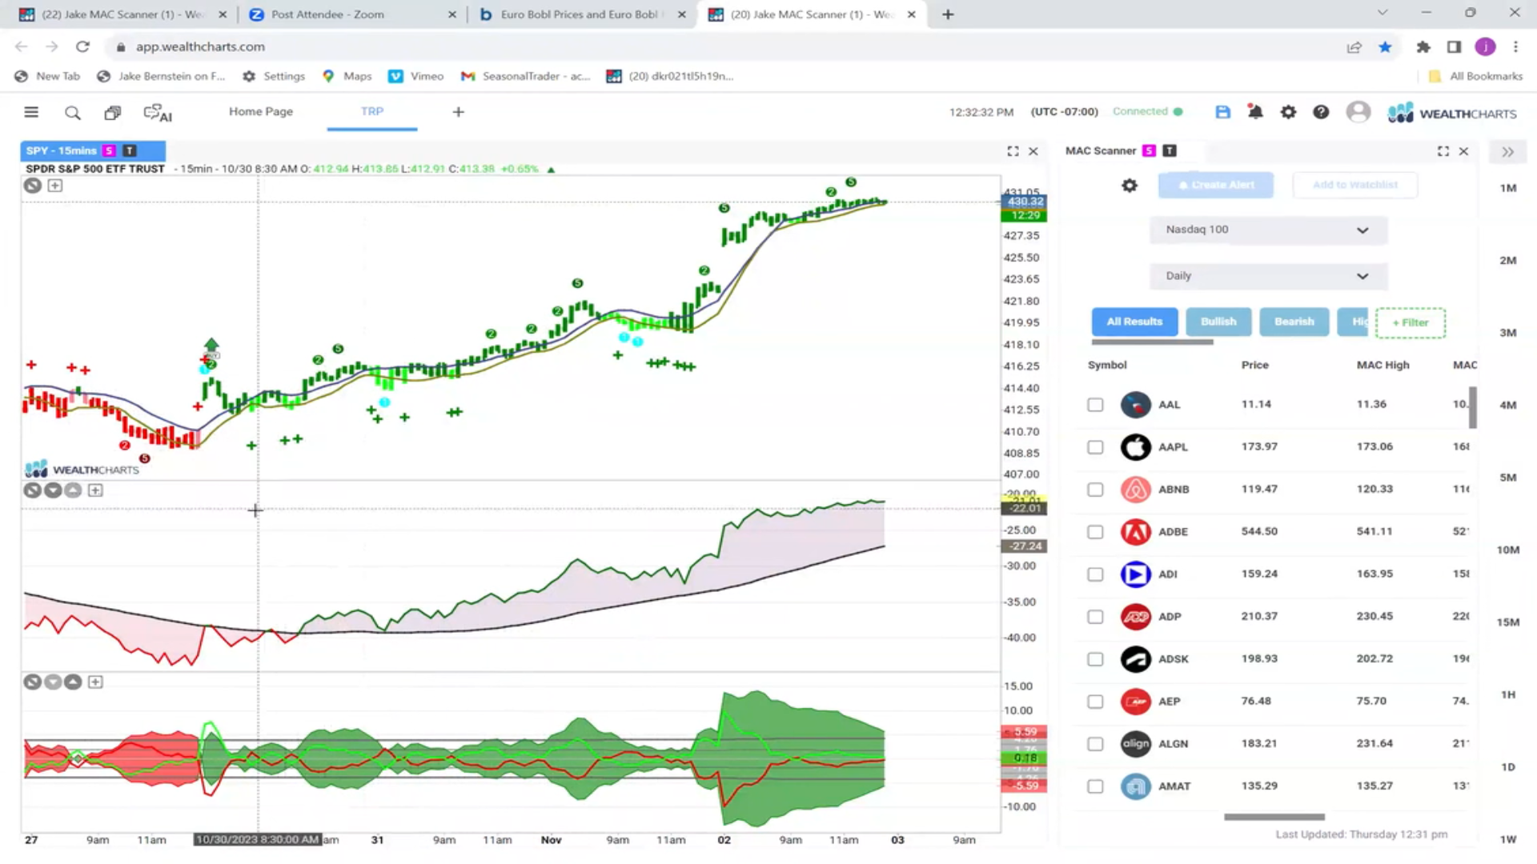Open the hamburger main menu
This screenshot has width=1537, height=864.
pos(31,113)
